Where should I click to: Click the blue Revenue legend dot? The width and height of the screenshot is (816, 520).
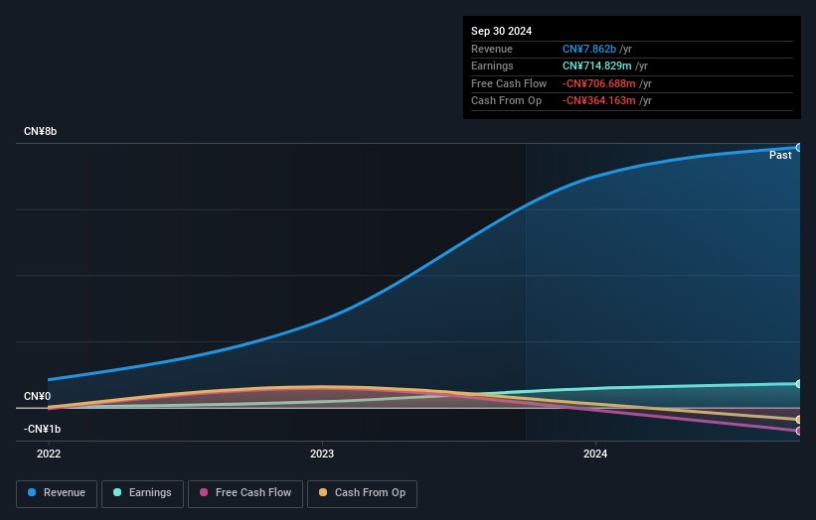pos(32,492)
